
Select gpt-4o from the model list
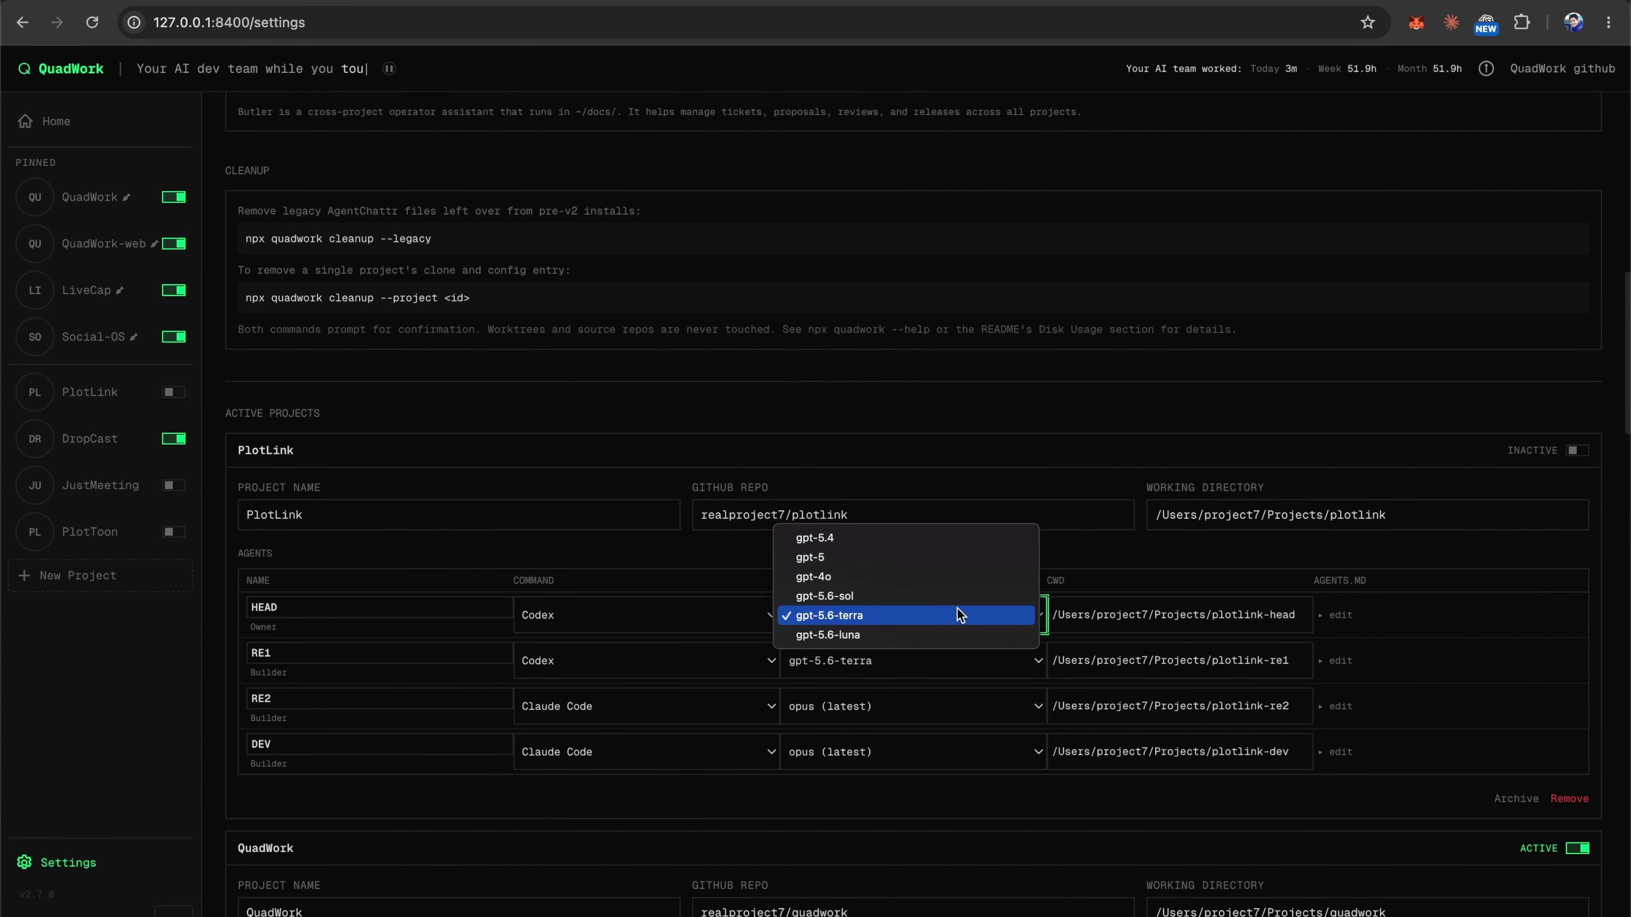[x=906, y=577]
